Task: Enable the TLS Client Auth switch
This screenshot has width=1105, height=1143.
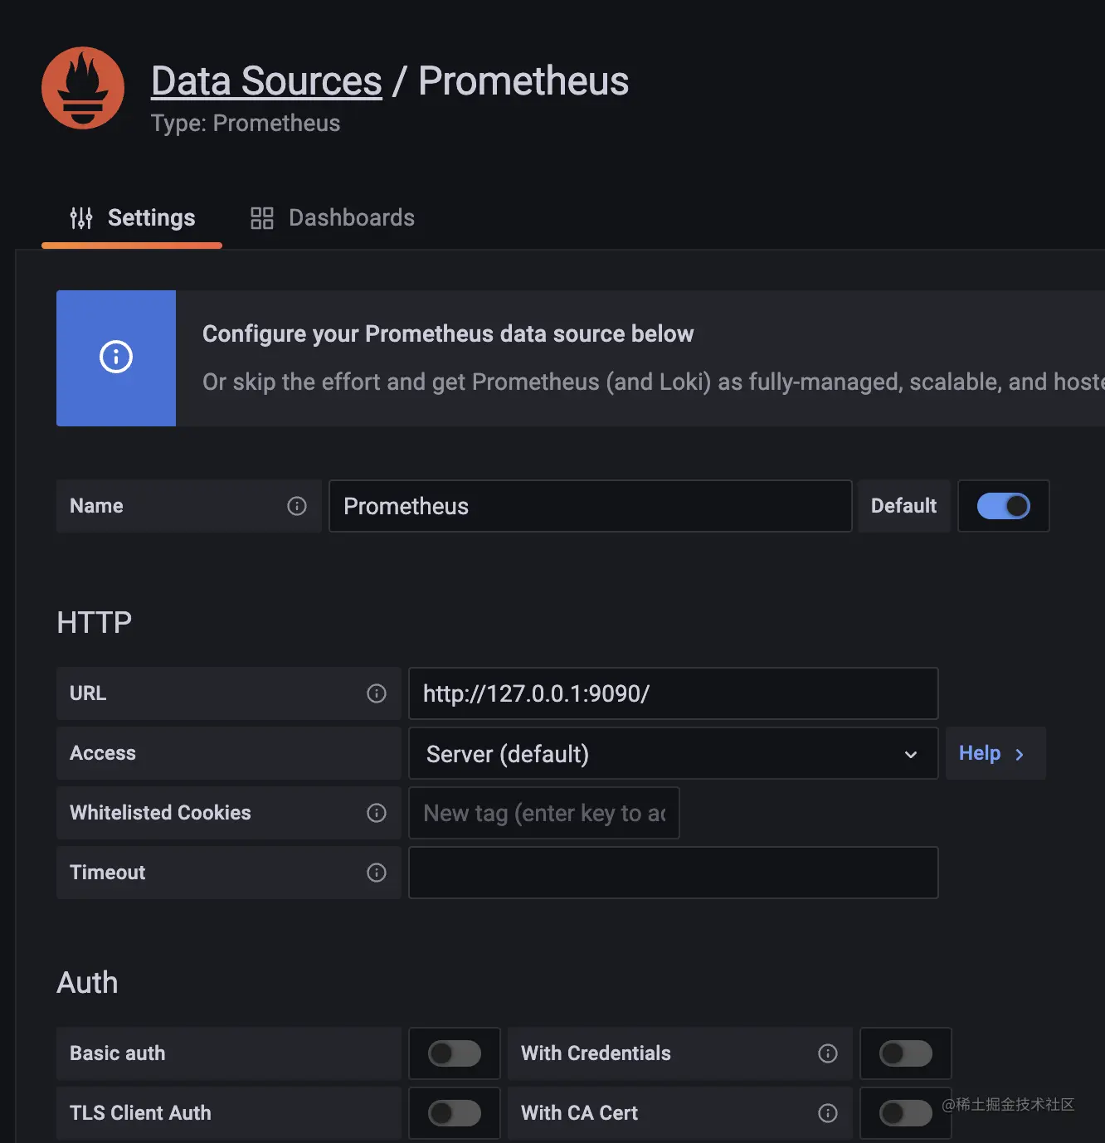Action: point(455,1113)
